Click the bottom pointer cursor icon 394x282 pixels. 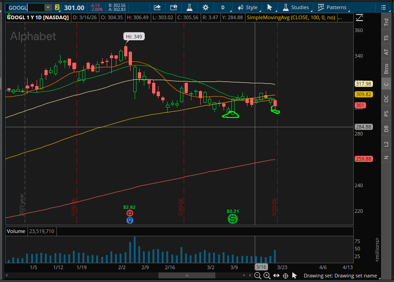(x=295, y=276)
